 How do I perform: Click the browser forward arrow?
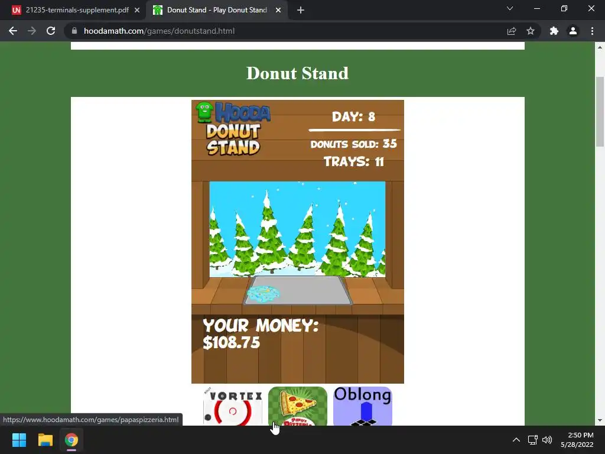pos(32,31)
